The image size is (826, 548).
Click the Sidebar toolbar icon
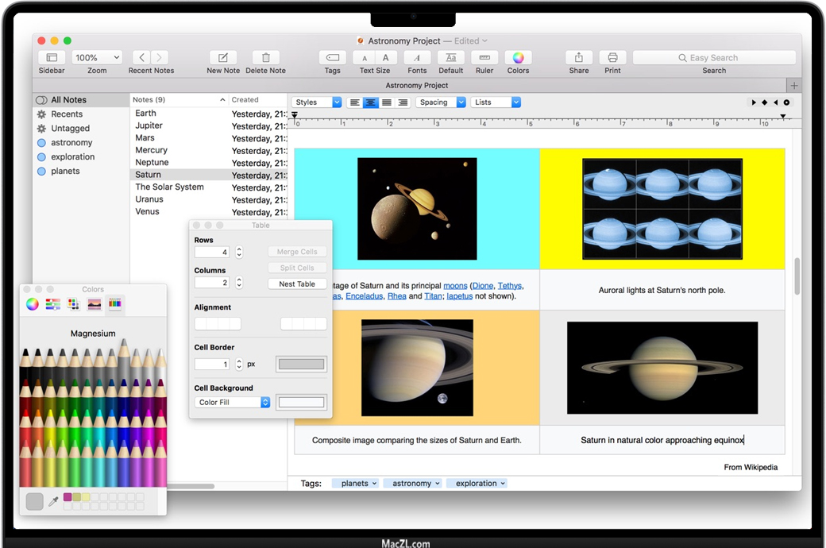(x=52, y=58)
